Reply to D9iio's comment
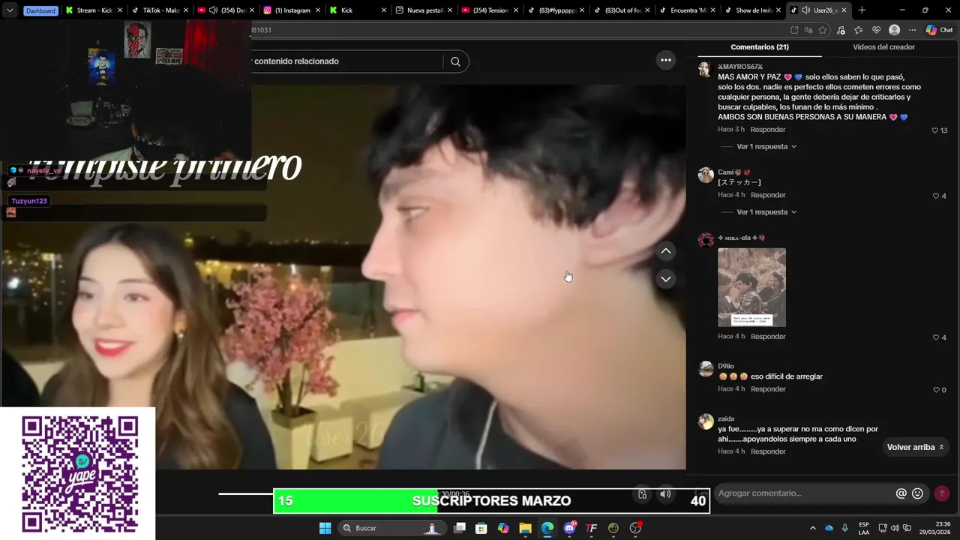The width and height of the screenshot is (960, 540). pyautogui.click(x=768, y=389)
